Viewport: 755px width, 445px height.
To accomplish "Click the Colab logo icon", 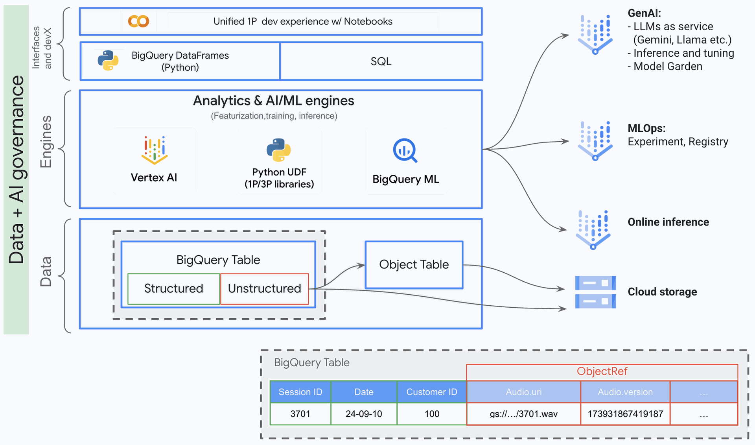I will click(138, 21).
